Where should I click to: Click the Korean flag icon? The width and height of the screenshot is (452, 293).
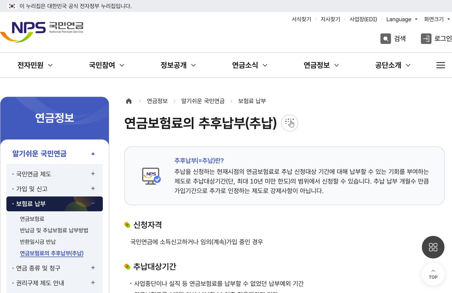[12, 6]
